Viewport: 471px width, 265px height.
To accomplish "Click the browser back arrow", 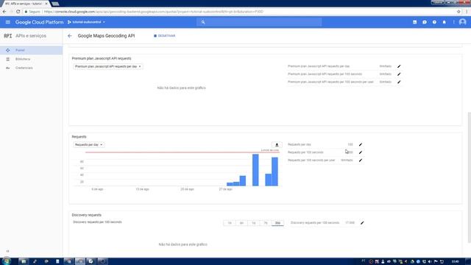I will coord(4,12).
